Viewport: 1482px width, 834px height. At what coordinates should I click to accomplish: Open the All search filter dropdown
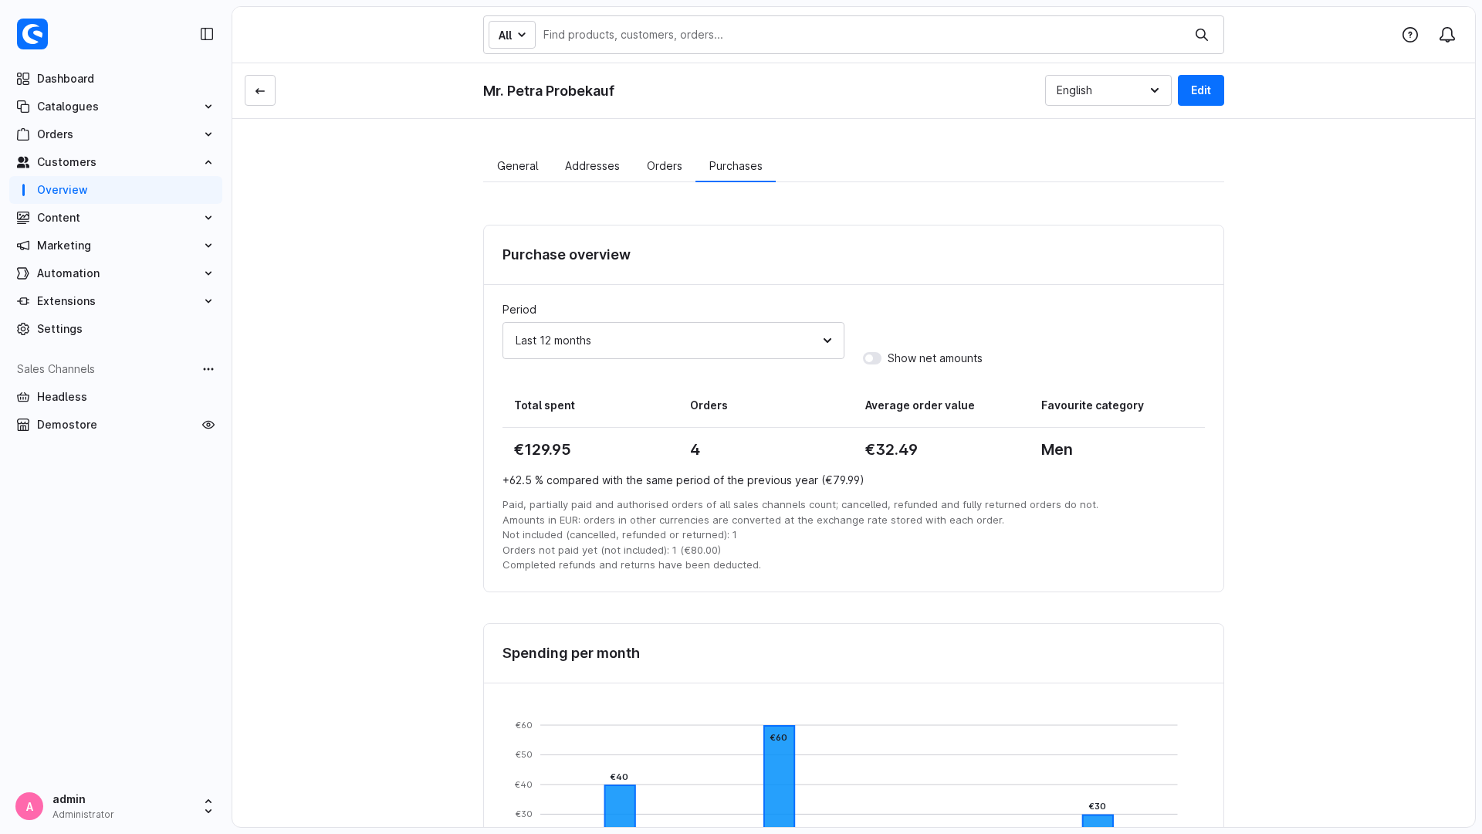(x=512, y=35)
